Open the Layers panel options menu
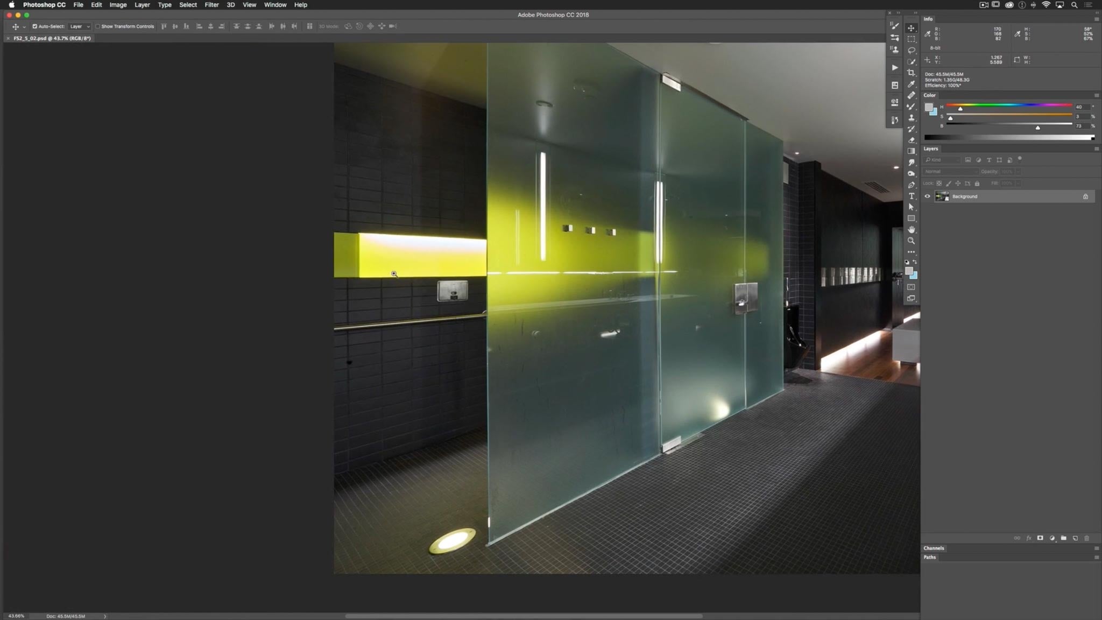This screenshot has width=1102, height=620. (1096, 149)
